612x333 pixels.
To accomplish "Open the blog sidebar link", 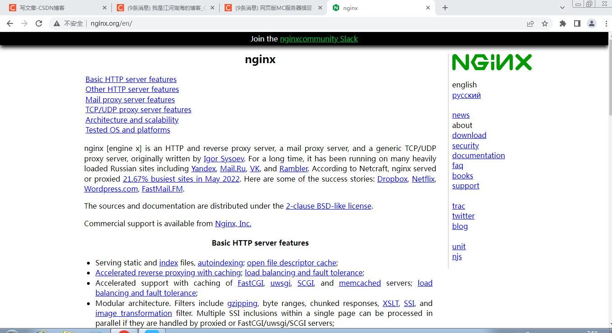I will 460,226.
